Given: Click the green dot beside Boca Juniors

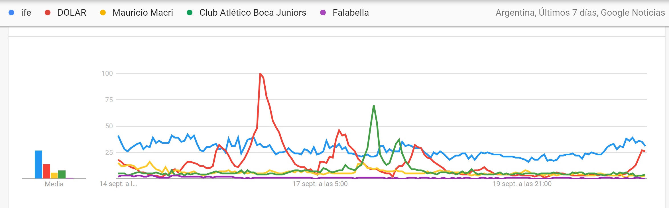Looking at the screenshot, I should (x=190, y=13).
